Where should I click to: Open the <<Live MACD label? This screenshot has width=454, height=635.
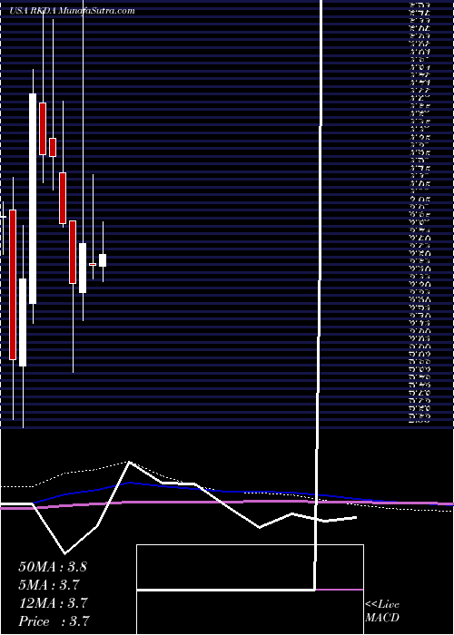click(x=382, y=611)
